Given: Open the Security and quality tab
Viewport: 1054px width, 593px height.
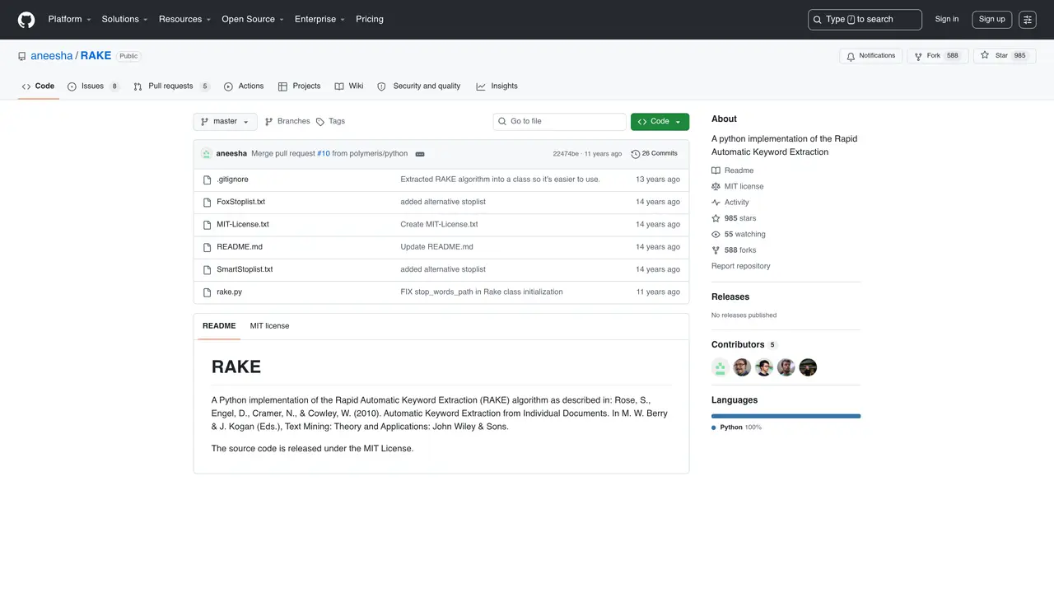Looking at the screenshot, I should tap(419, 86).
